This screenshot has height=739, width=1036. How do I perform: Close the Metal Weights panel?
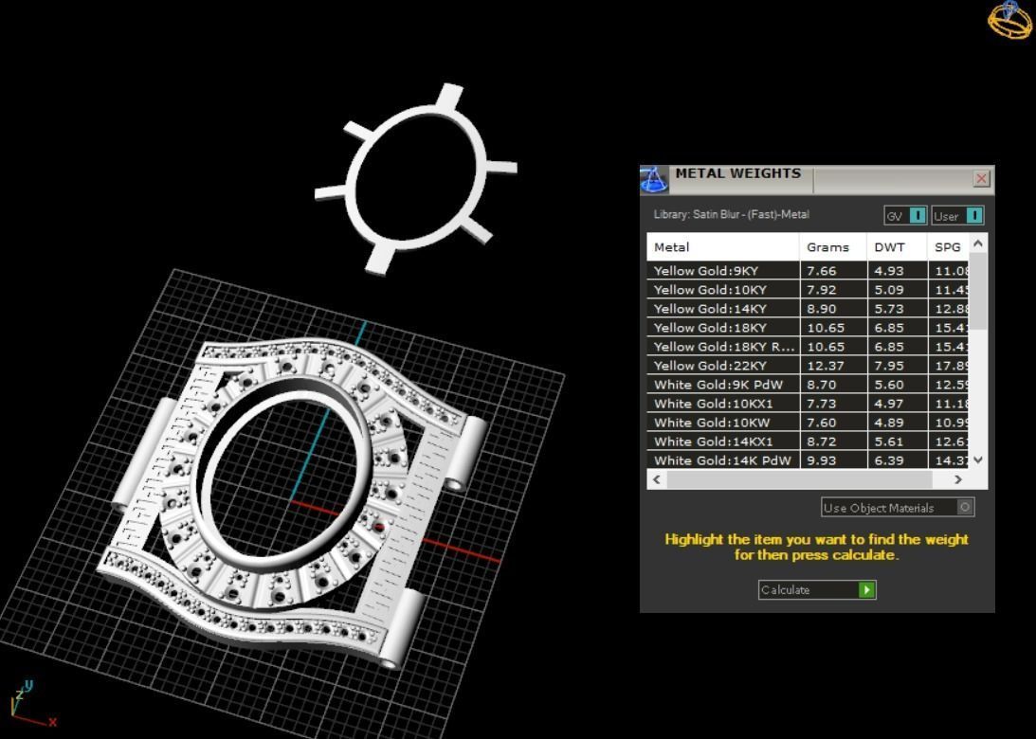pos(981,178)
